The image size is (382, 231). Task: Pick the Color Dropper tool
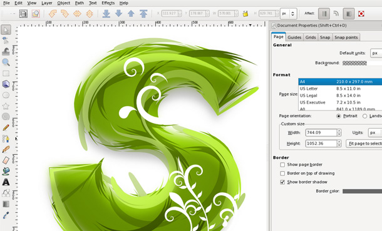[6, 215]
